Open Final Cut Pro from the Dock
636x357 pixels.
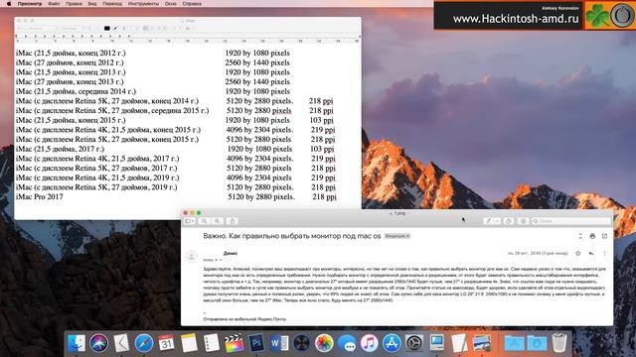tap(235, 343)
